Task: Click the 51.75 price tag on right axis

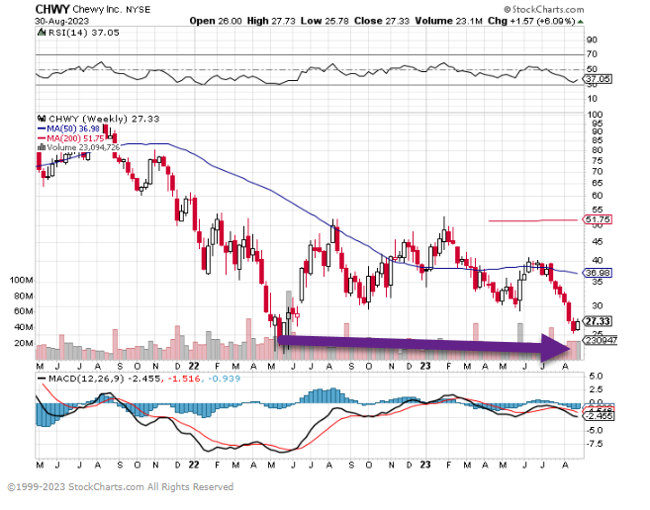Action: click(x=598, y=219)
